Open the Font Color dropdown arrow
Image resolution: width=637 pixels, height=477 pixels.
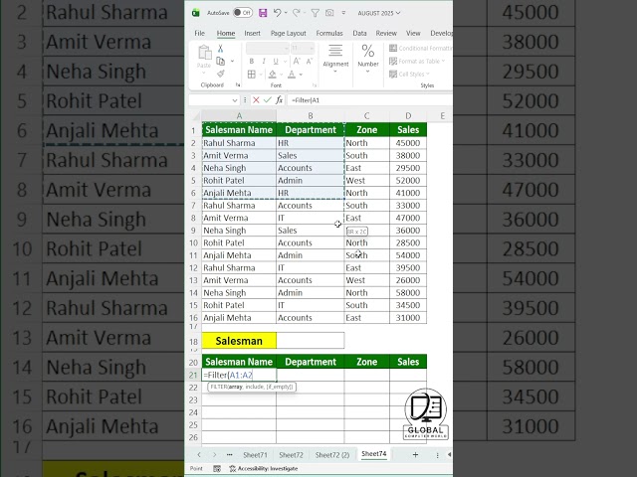pyautogui.click(x=301, y=75)
